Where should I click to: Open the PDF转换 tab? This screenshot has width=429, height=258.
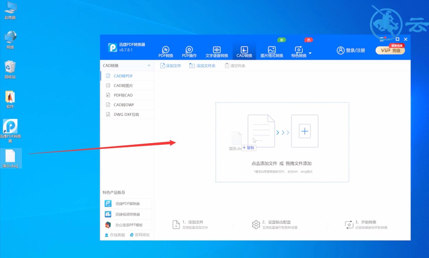pyautogui.click(x=166, y=52)
